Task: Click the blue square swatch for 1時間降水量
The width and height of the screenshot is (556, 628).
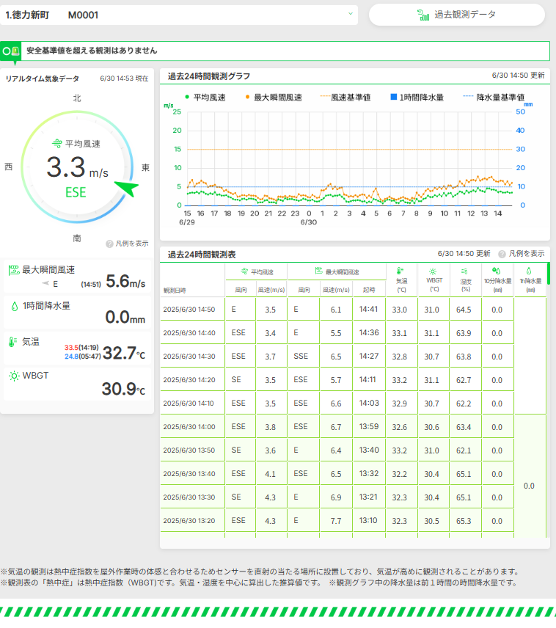Action: coord(394,97)
